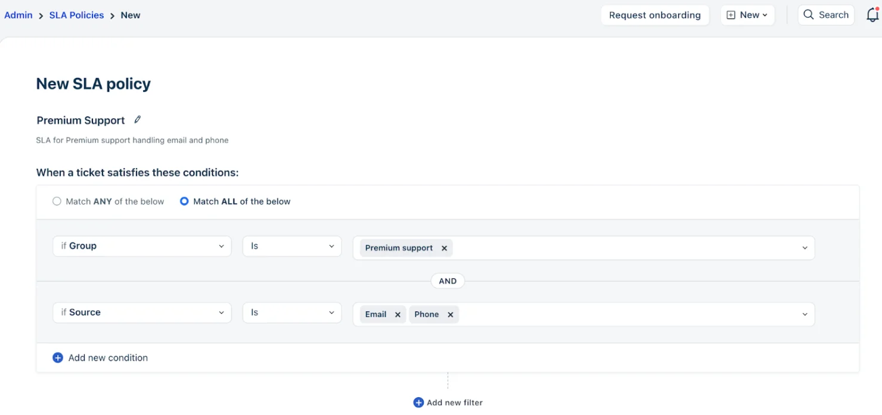The image size is (882, 415).
Task: Remove the Email source tag
Action: (x=397, y=314)
